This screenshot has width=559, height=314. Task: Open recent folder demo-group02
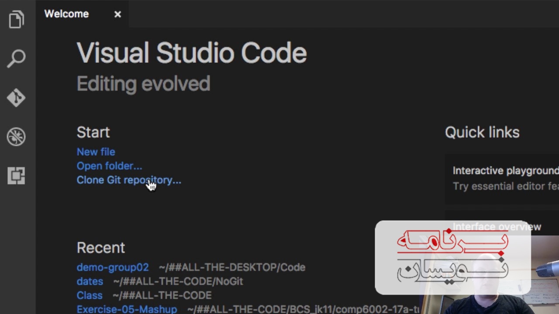tap(113, 267)
